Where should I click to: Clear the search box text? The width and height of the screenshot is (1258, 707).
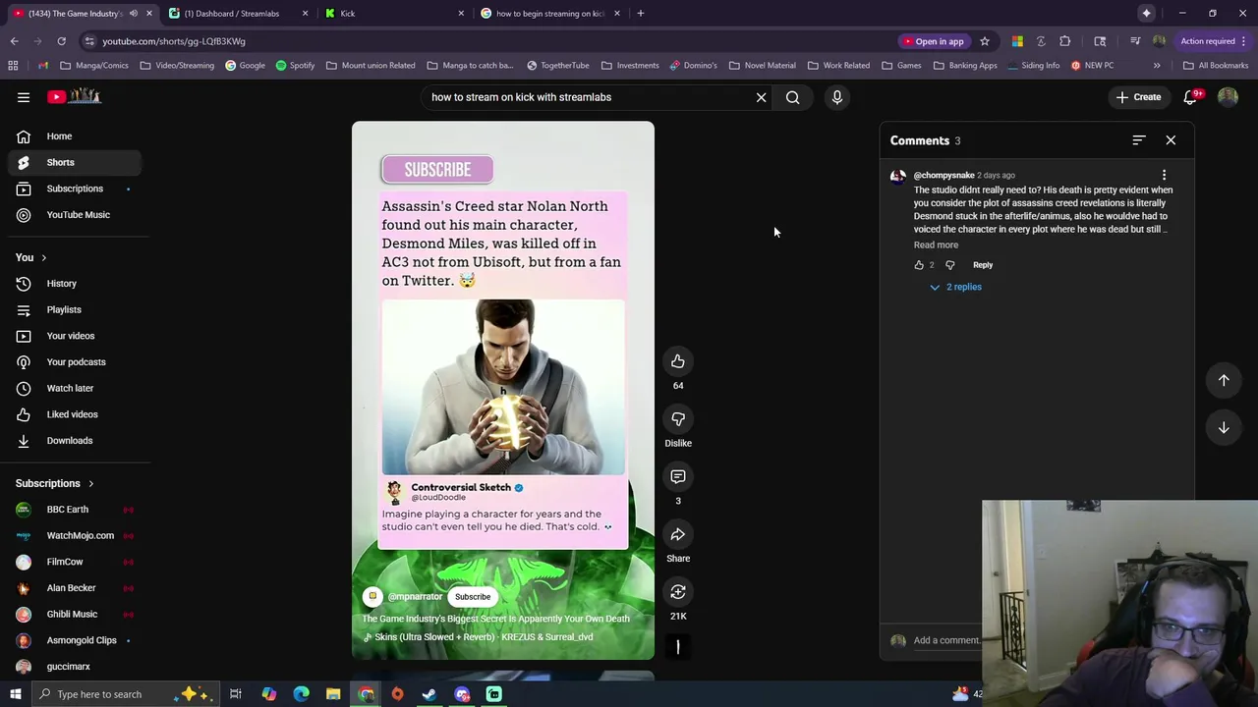coord(761,97)
